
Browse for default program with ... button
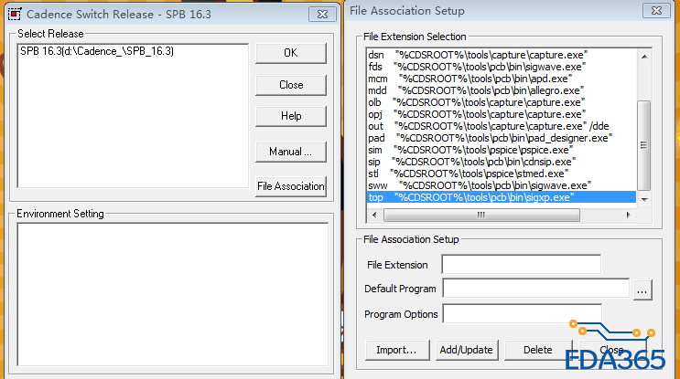(642, 290)
